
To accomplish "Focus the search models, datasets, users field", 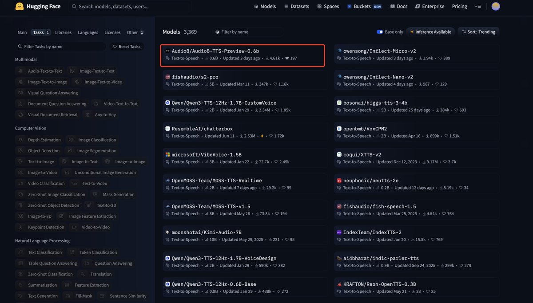I will [130, 6].
